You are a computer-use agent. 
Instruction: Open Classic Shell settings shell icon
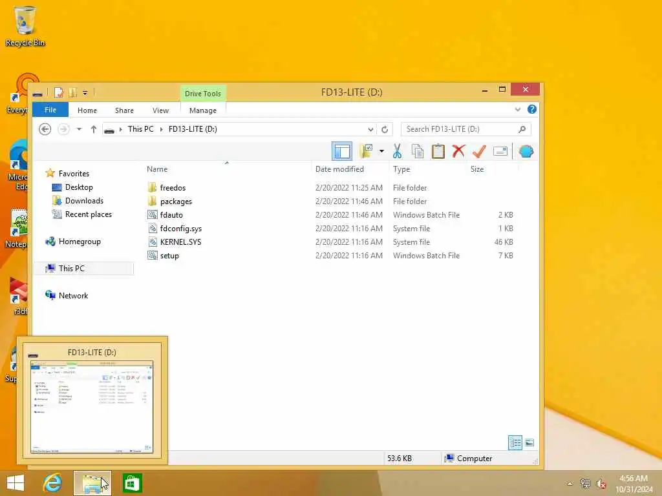click(x=526, y=151)
